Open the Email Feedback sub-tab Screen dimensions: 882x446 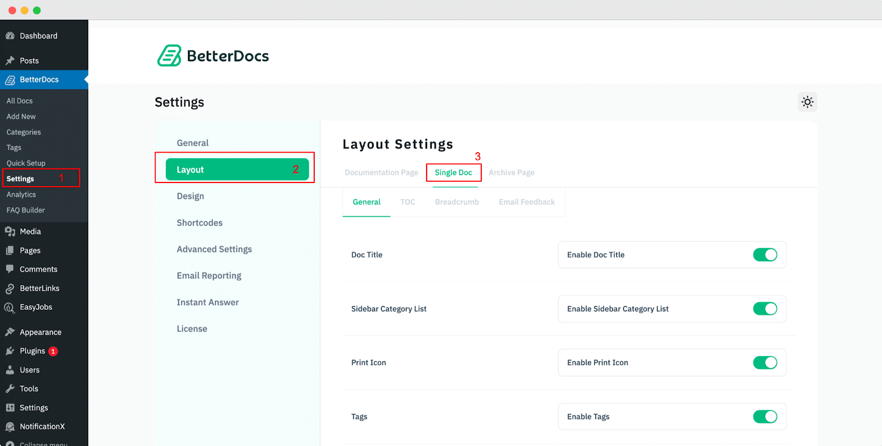[x=526, y=202]
